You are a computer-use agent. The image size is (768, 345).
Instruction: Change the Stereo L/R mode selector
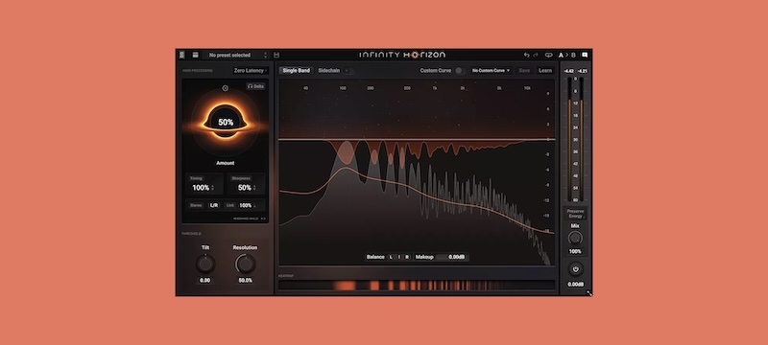pyautogui.click(x=214, y=206)
